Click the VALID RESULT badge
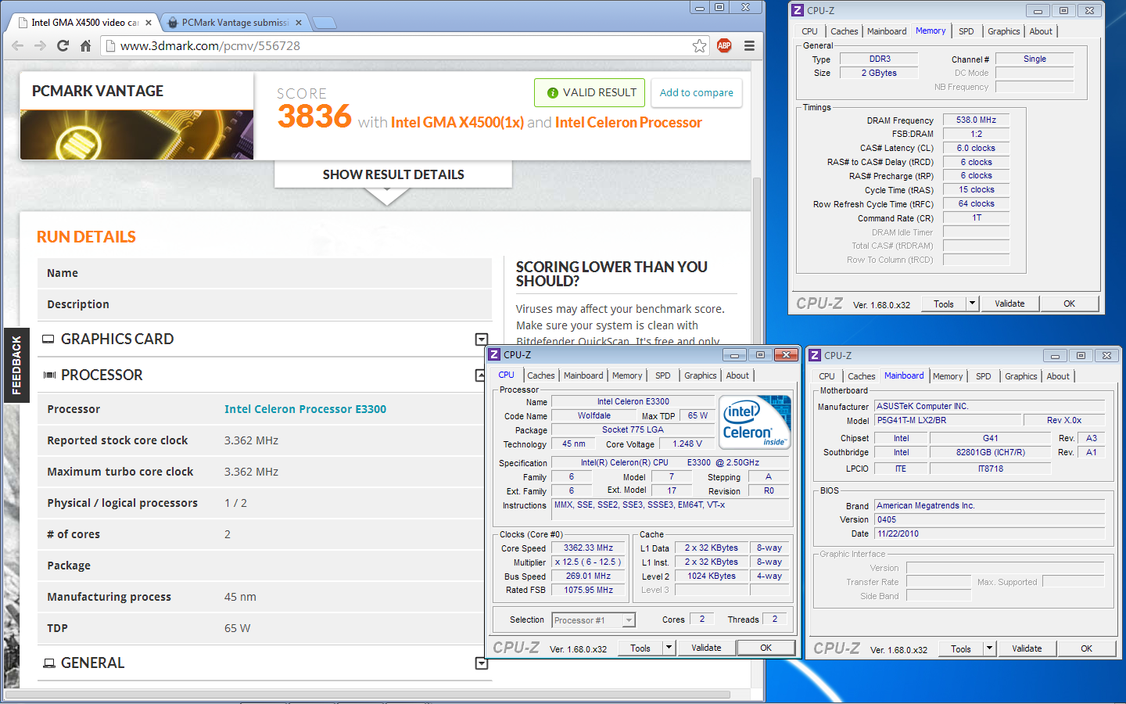 point(590,92)
